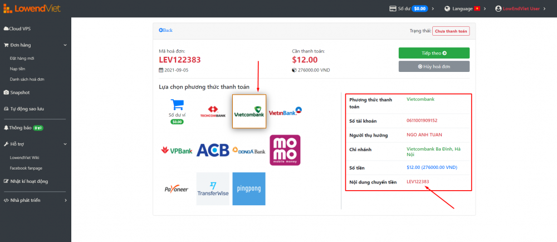
Task: Click the green $0.00 wallet badge
Action: (177, 122)
